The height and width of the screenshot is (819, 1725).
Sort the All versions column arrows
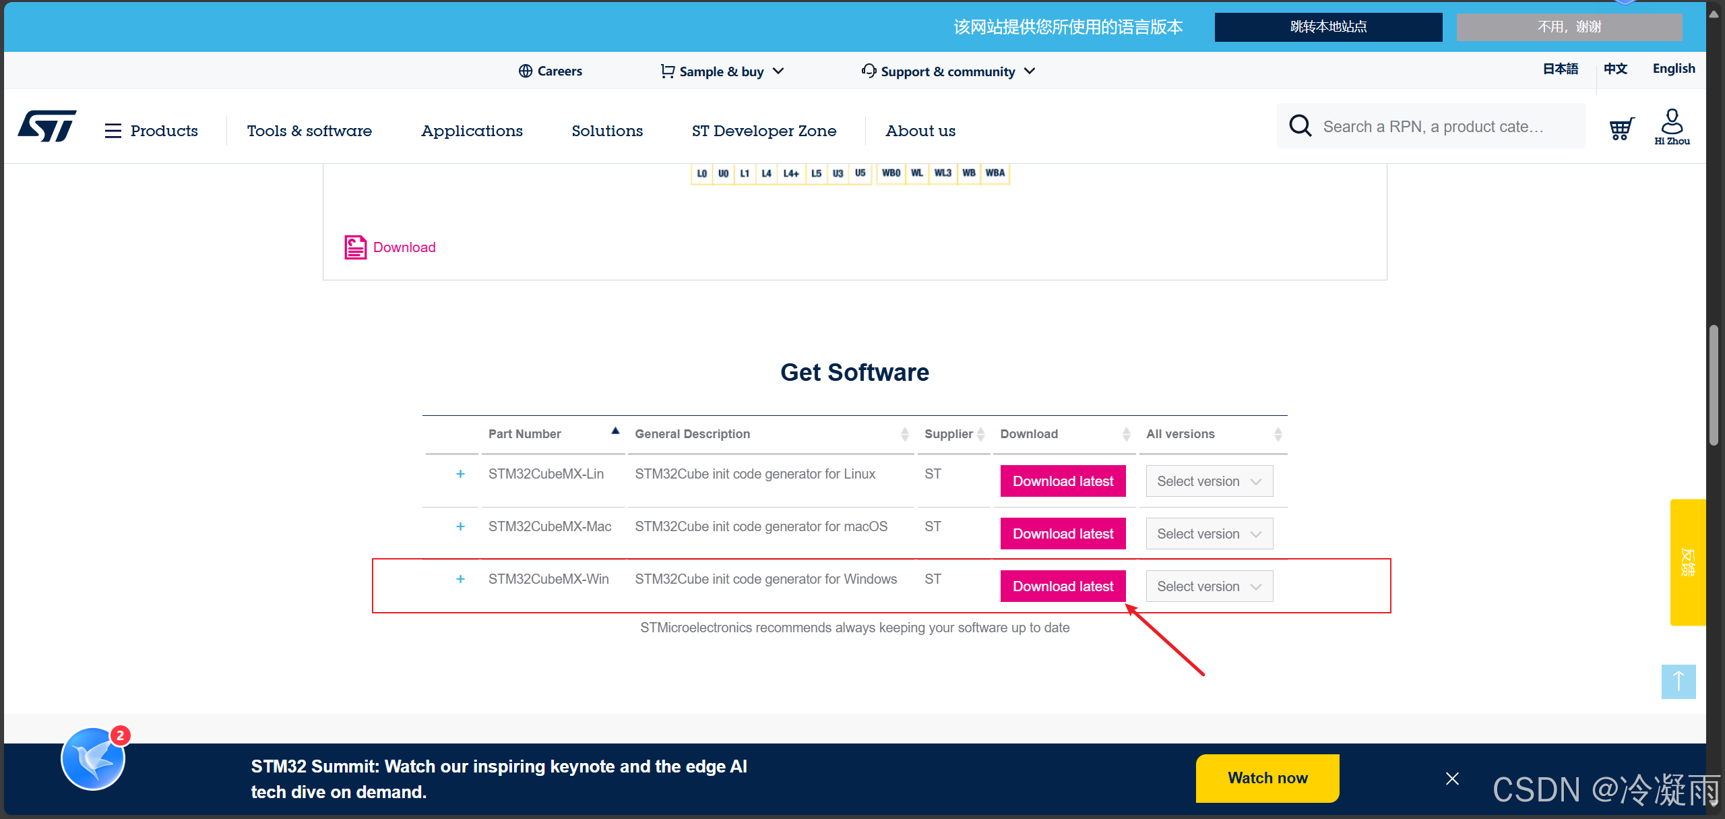point(1278,434)
